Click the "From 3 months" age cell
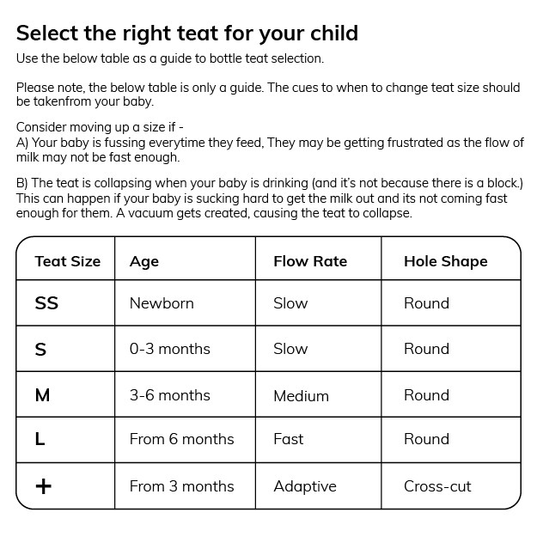Image resolution: width=537 pixels, height=537 pixels. (181, 486)
